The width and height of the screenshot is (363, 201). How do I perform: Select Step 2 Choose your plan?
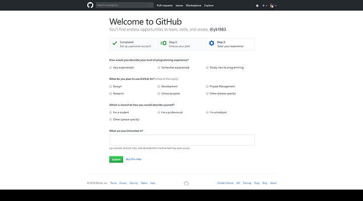pyautogui.click(x=182, y=44)
